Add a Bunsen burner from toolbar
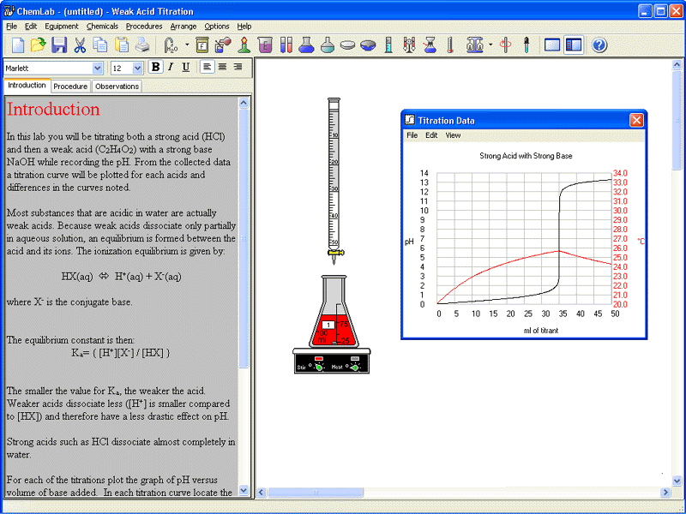 [244, 45]
